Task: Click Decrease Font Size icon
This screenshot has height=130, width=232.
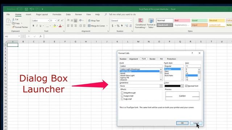Action: coord(62,21)
